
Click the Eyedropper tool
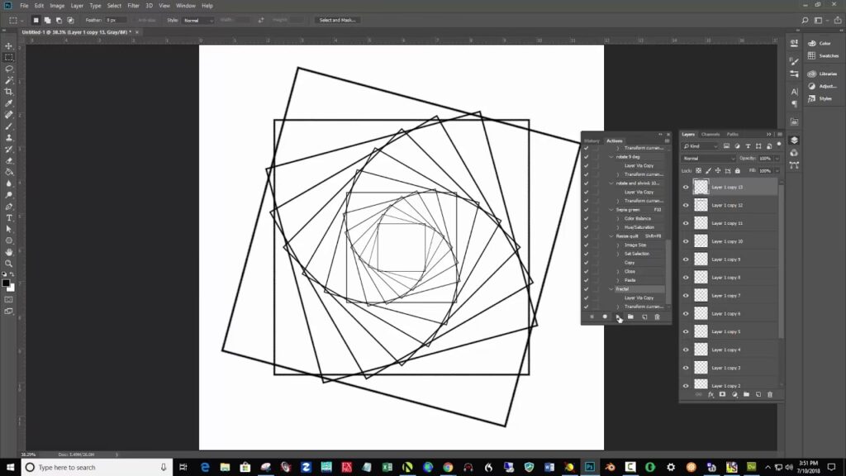click(x=9, y=103)
